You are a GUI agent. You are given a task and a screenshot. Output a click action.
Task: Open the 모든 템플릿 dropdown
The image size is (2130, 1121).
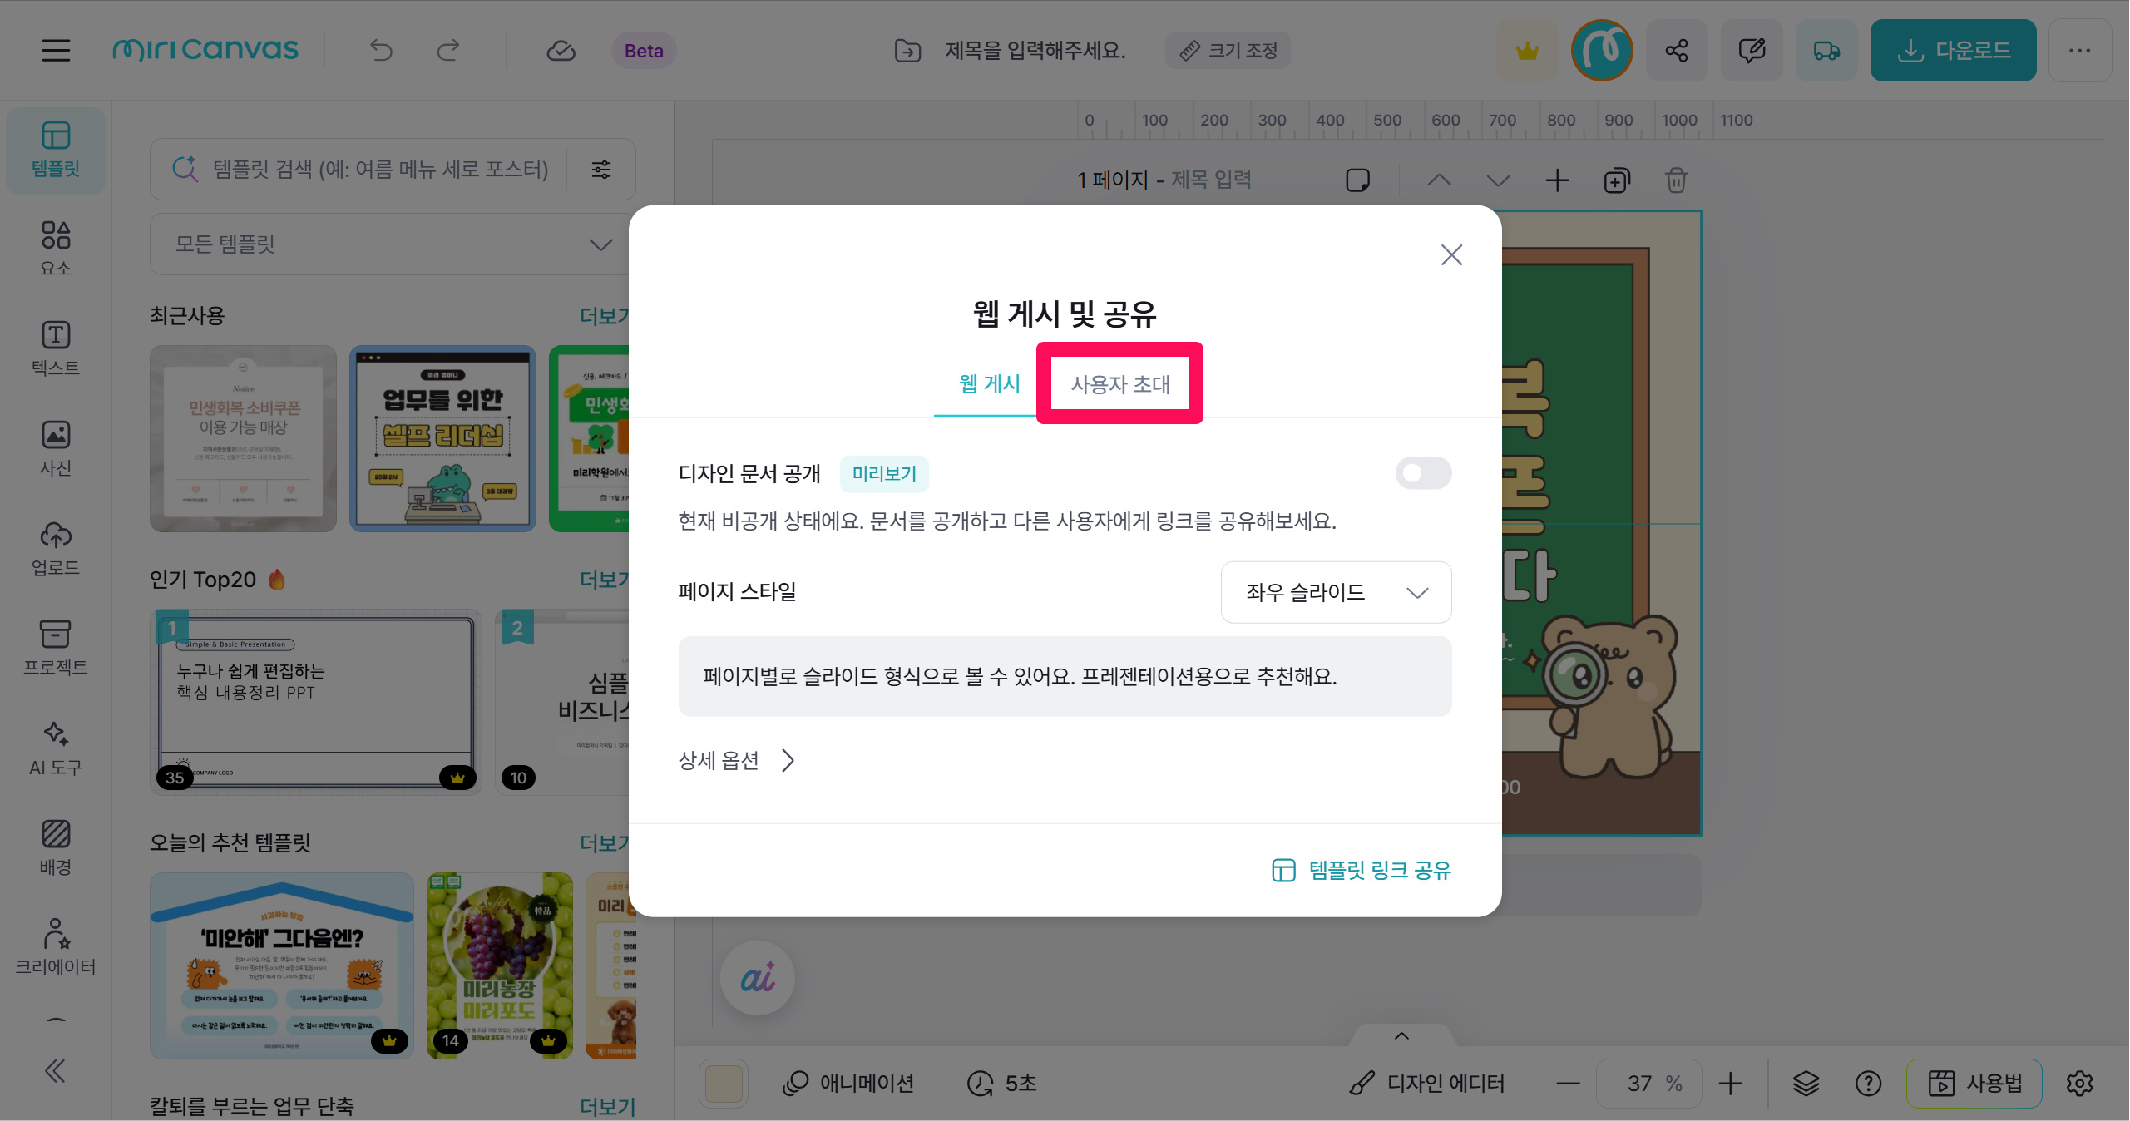(393, 244)
